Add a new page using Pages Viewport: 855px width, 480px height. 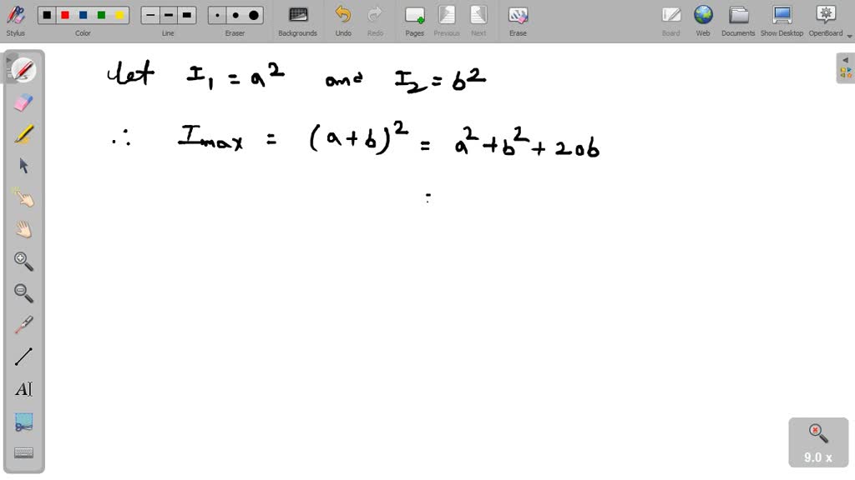[x=414, y=15]
